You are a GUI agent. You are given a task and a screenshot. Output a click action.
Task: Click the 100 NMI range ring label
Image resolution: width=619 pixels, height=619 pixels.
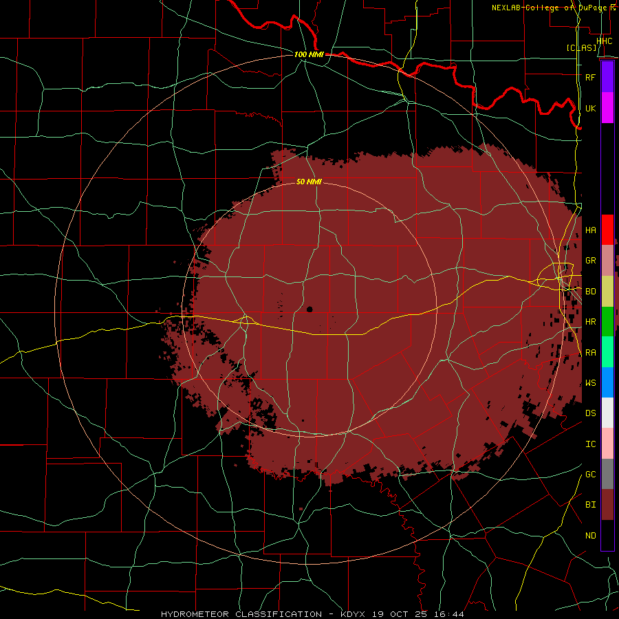click(309, 54)
